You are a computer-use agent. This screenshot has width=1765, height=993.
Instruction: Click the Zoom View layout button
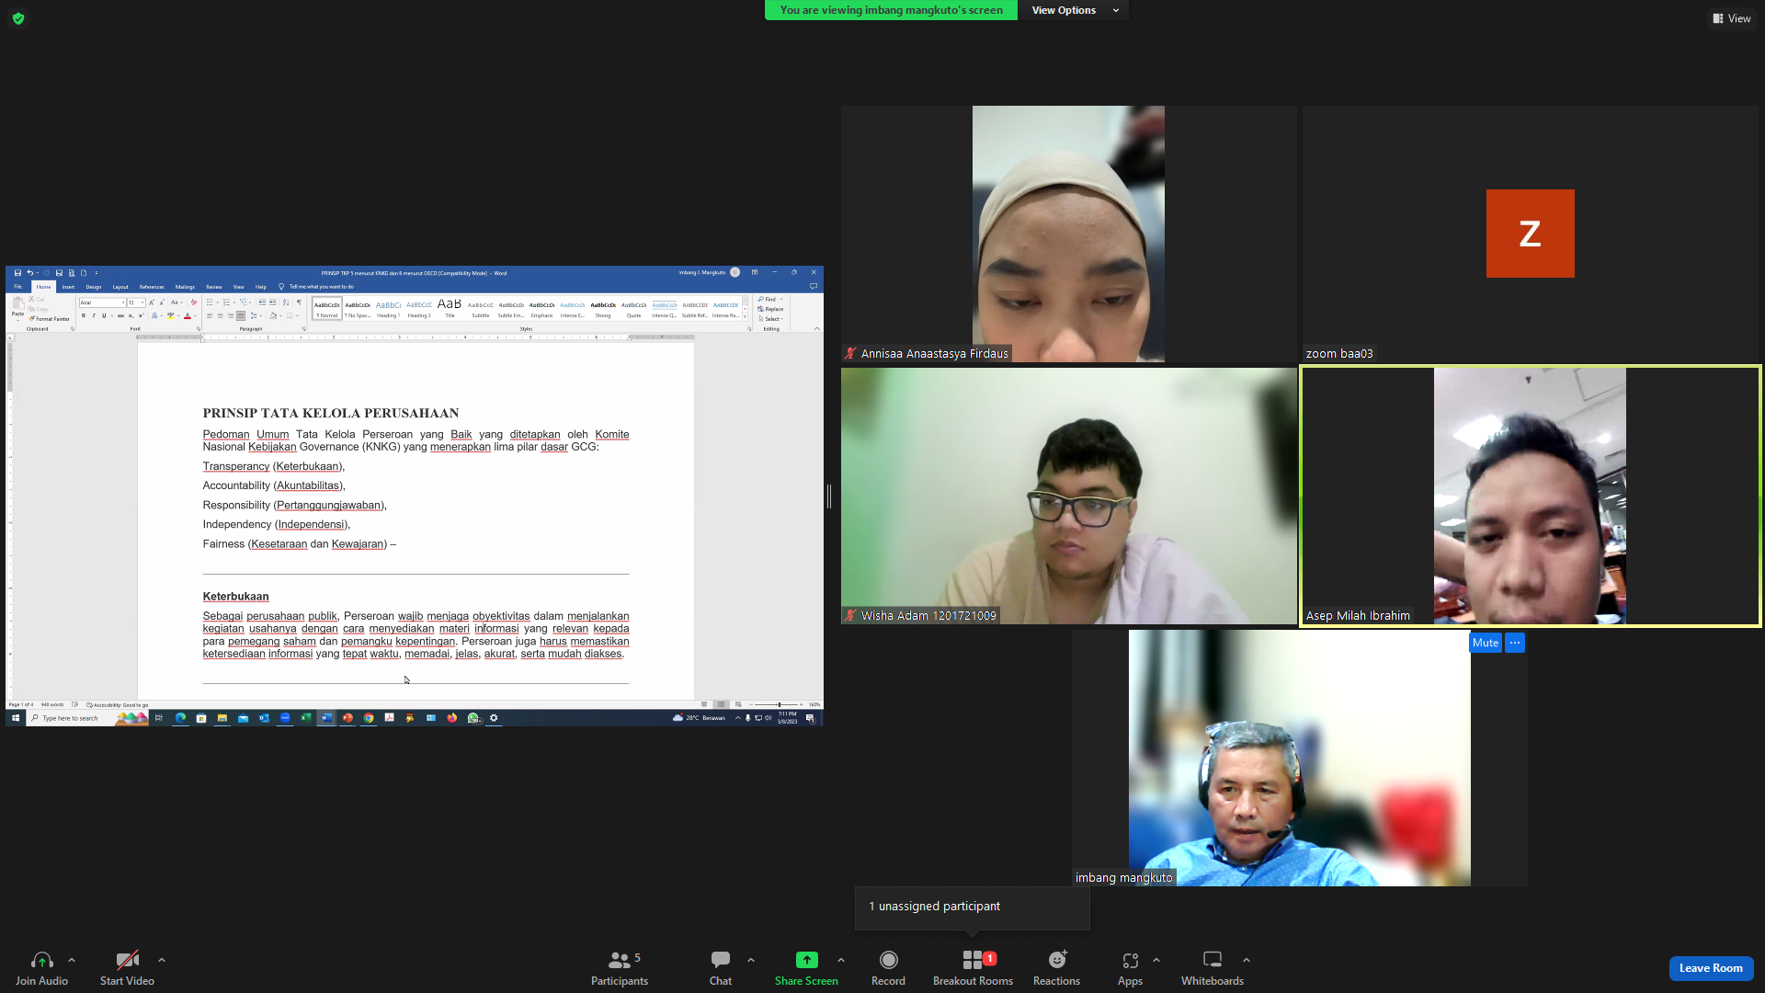click(x=1731, y=18)
